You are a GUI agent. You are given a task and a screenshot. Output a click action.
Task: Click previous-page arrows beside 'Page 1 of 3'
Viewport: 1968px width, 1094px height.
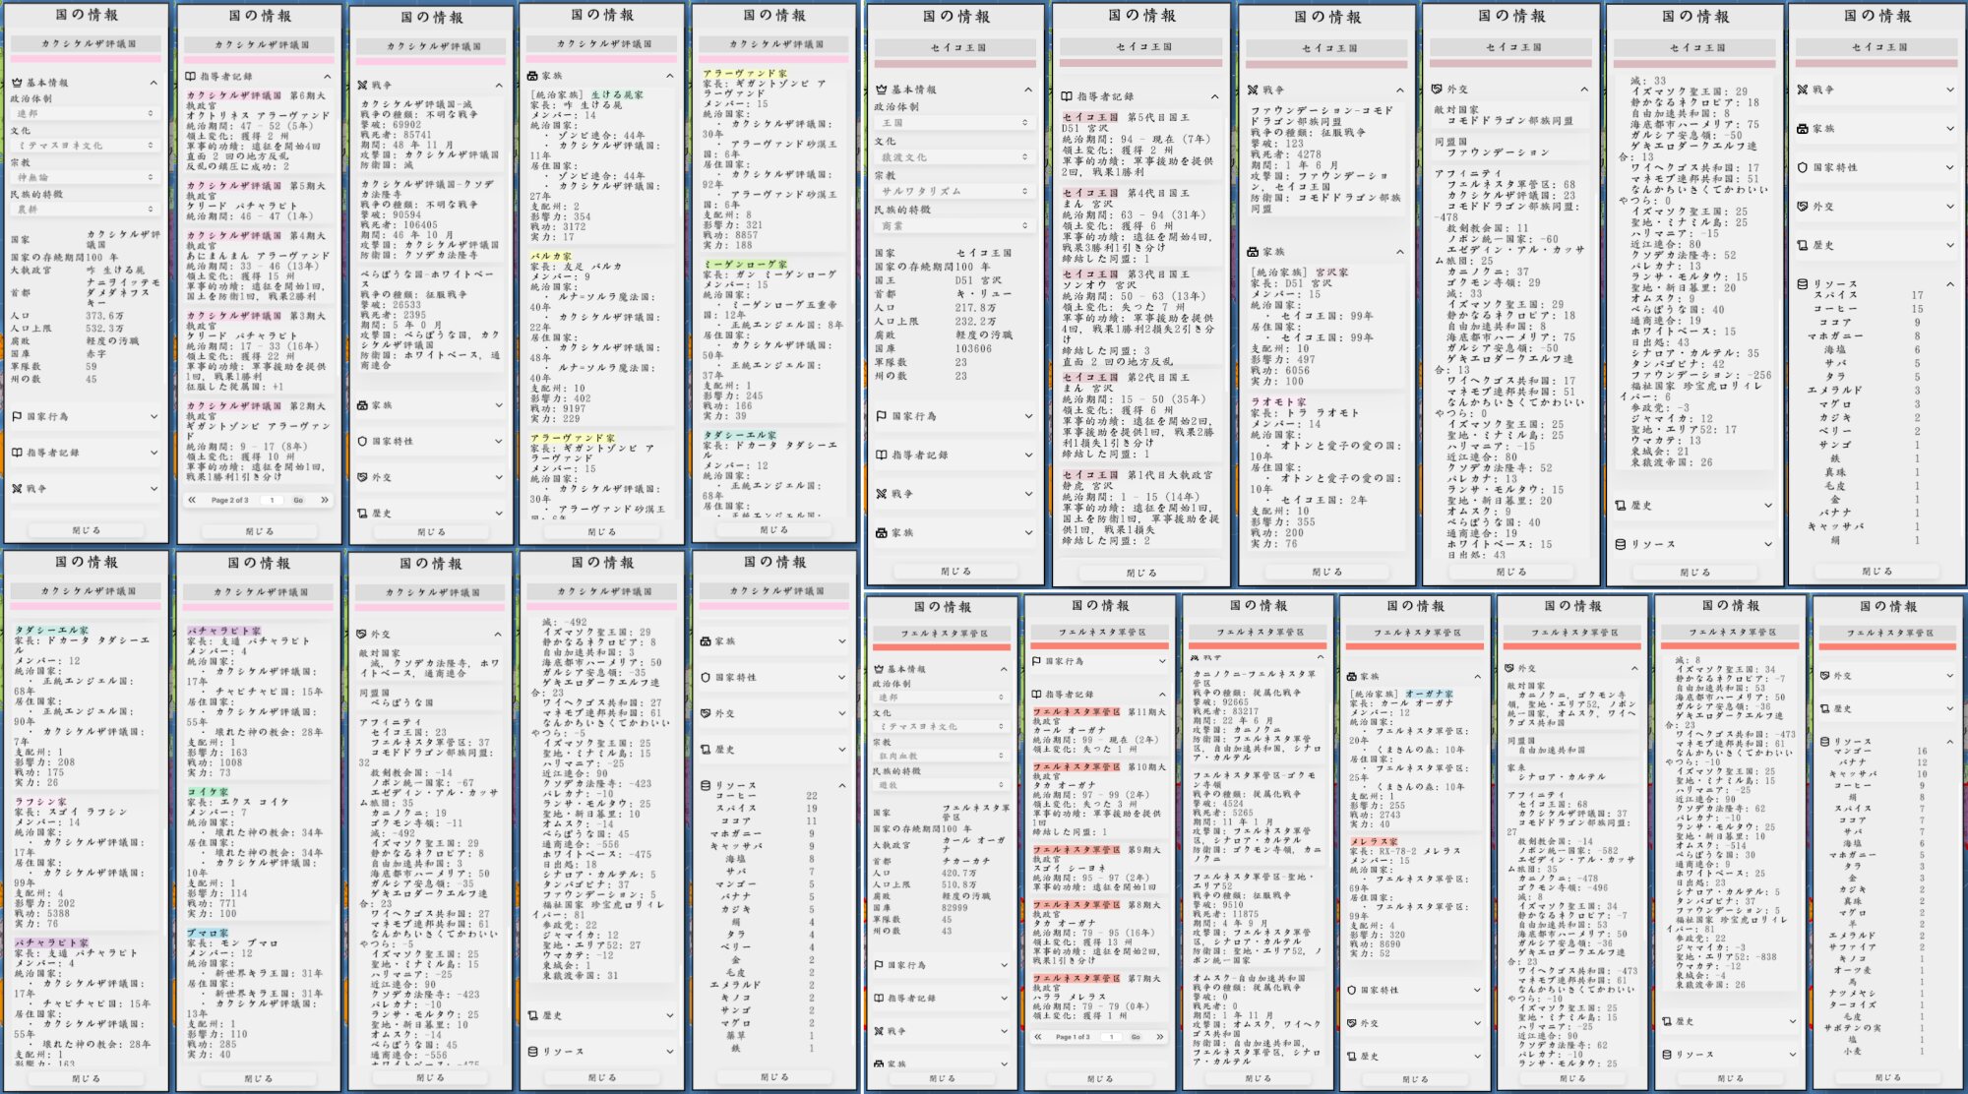[1038, 1037]
